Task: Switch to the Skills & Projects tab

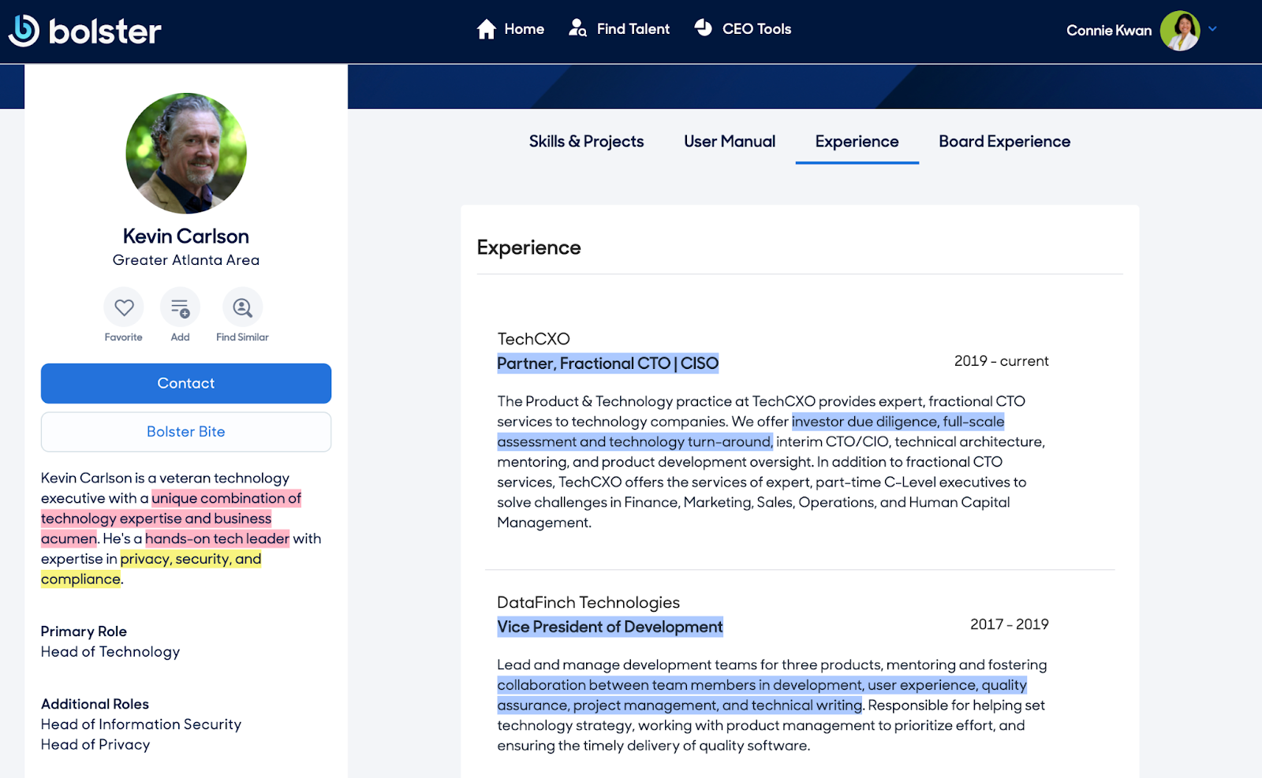Action: pyautogui.click(x=586, y=141)
